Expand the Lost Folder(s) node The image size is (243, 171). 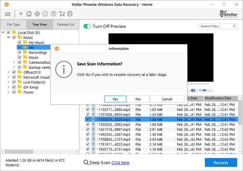click(9, 82)
